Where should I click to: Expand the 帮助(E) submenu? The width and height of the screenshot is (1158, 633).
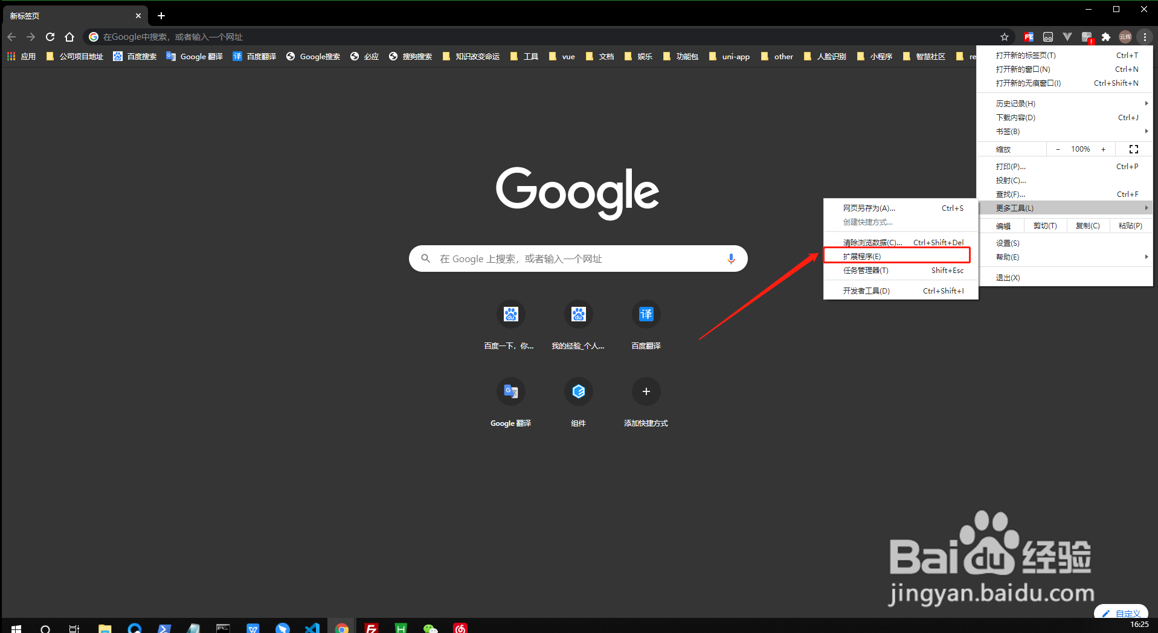(x=1065, y=257)
